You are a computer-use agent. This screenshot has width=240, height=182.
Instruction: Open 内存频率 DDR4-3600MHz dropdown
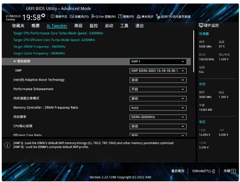tap(158, 117)
